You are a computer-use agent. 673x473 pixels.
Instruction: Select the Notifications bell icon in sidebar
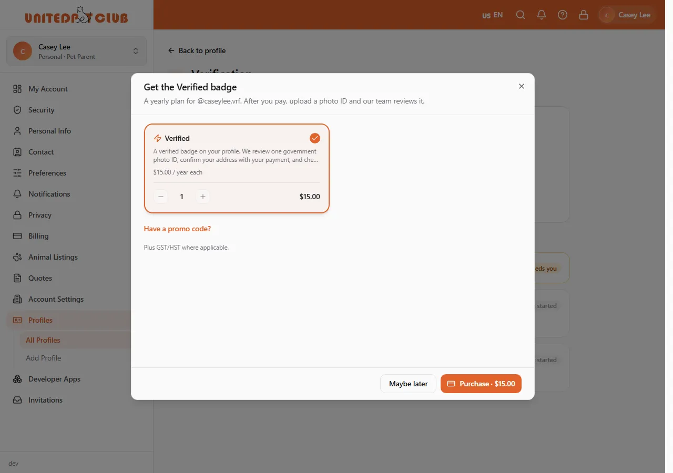pos(17,194)
